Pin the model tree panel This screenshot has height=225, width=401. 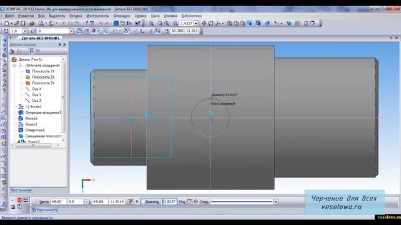(x=60, y=44)
